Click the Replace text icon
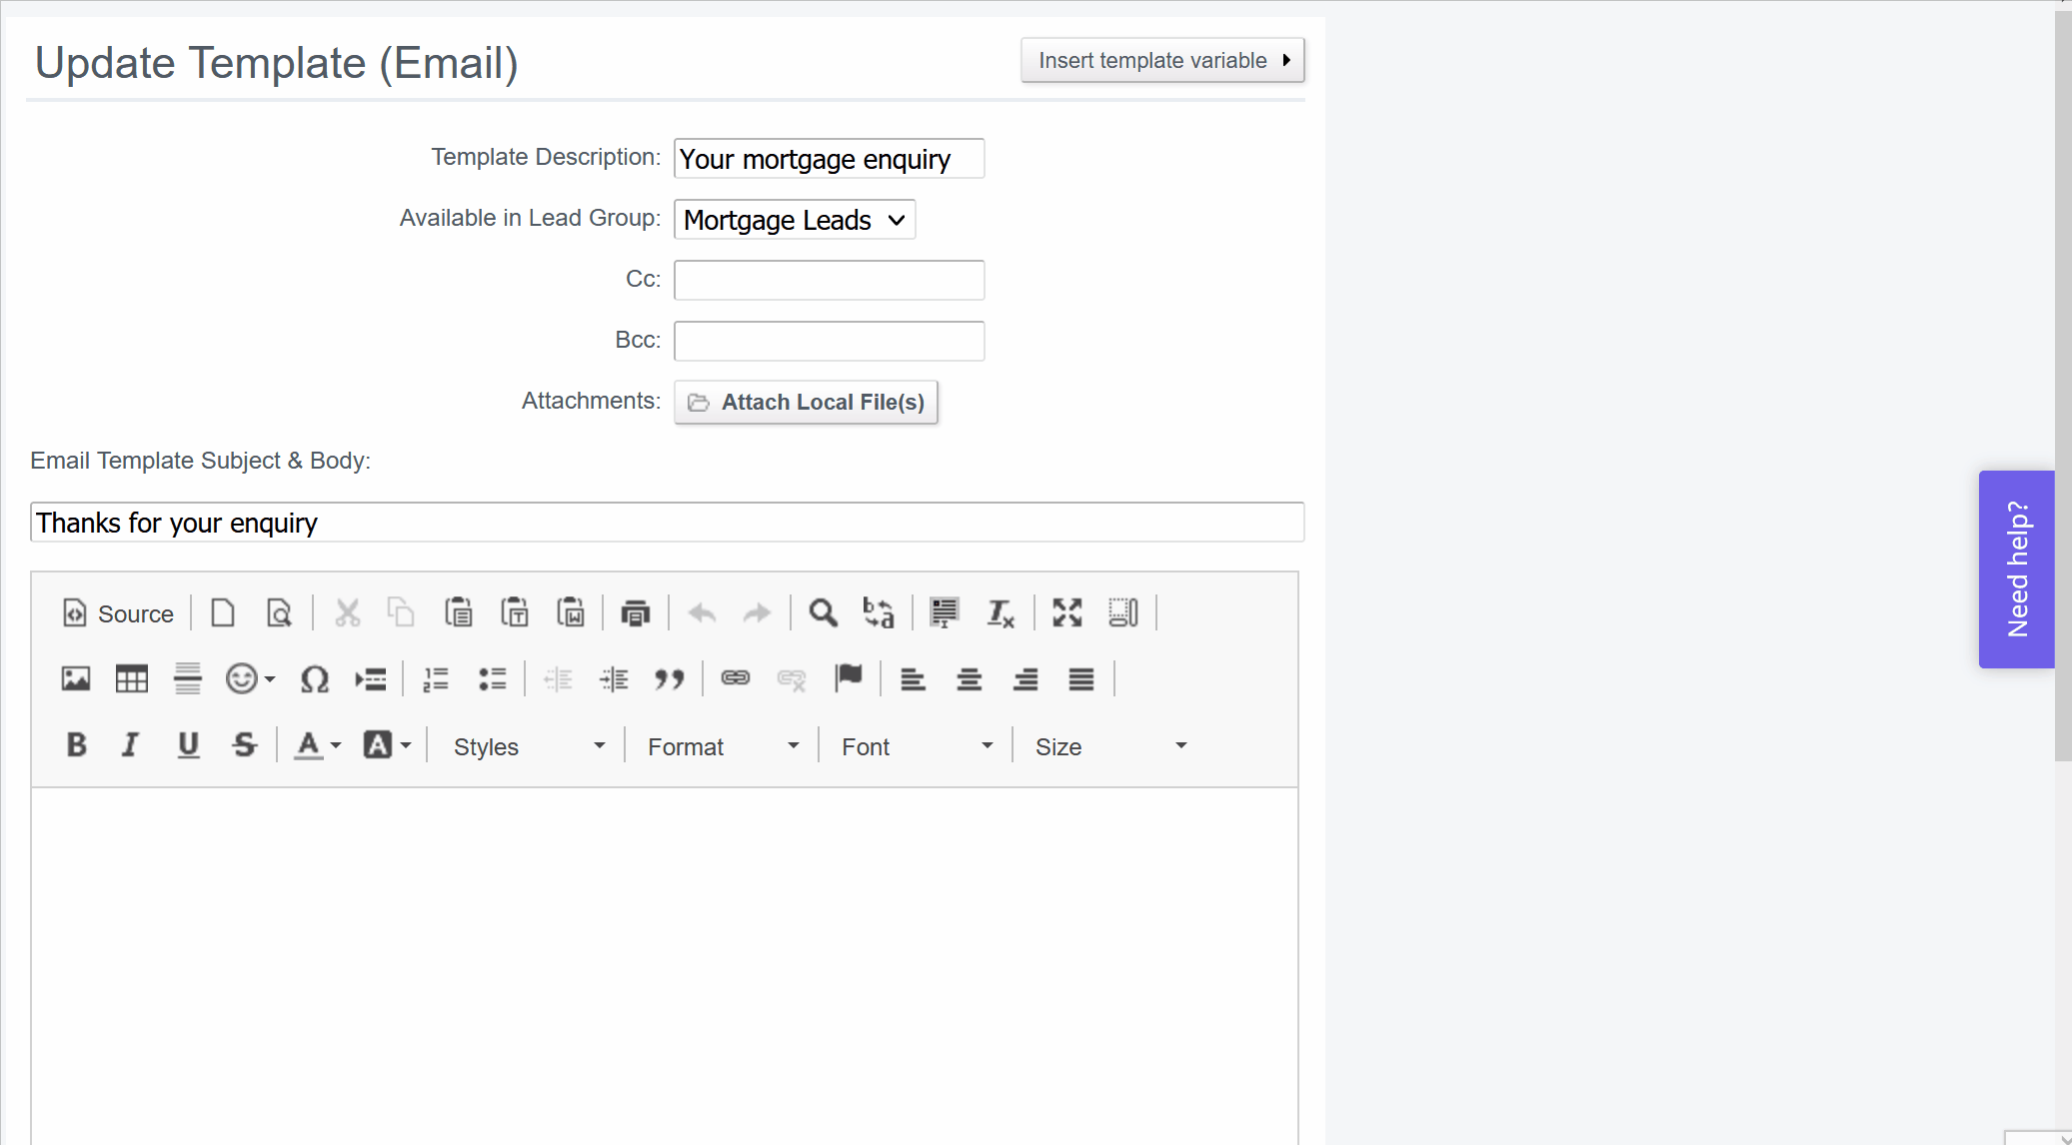The height and width of the screenshot is (1145, 2072). [879, 612]
